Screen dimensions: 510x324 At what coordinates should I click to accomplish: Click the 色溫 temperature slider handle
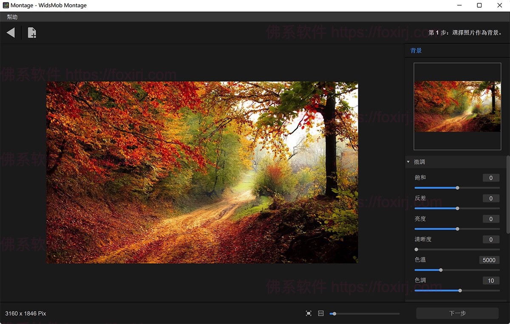[441, 270]
